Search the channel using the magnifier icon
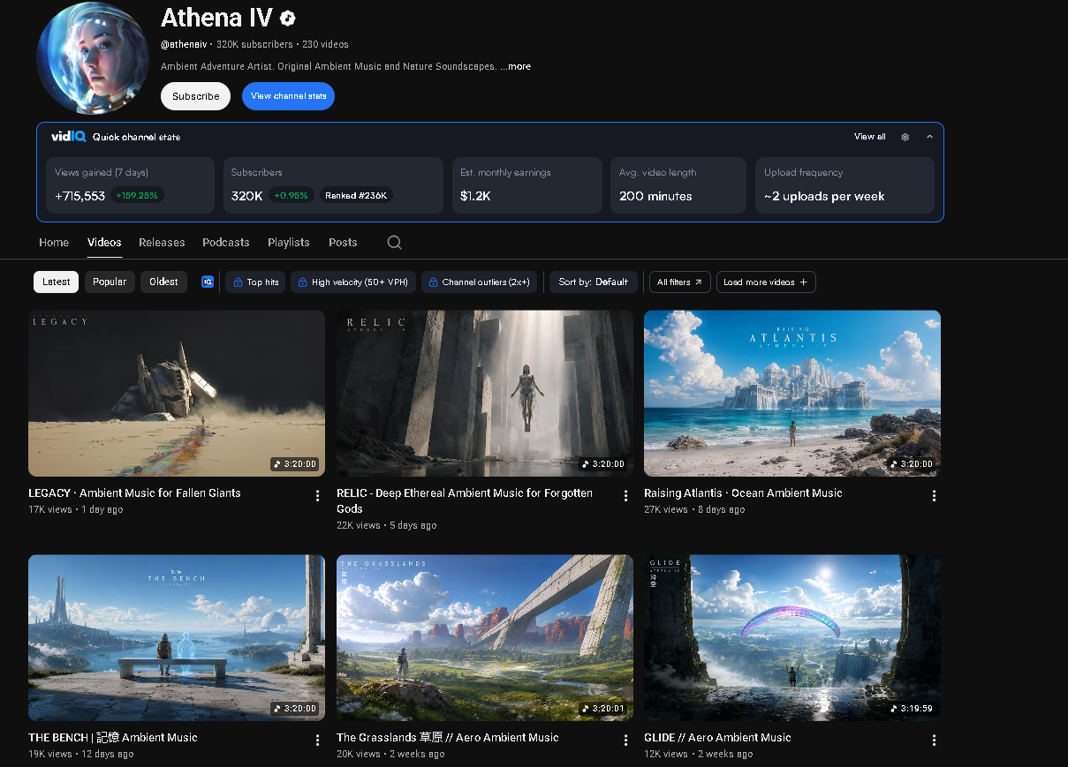Image resolution: width=1068 pixels, height=767 pixels. tap(395, 242)
